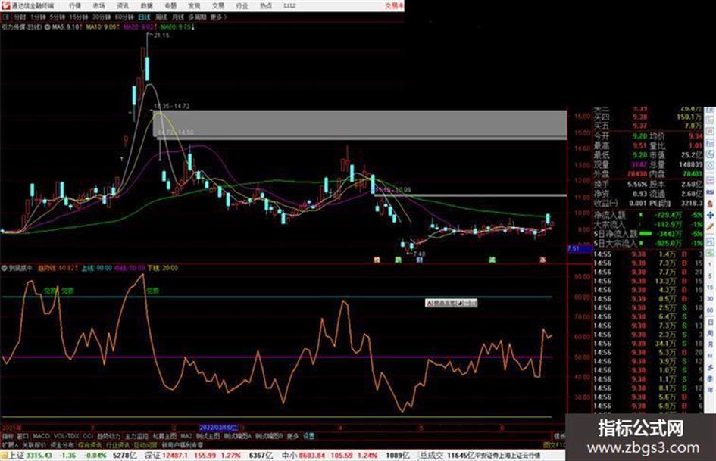Switch to 1-minute via sidebar '1'

click(x=710, y=264)
